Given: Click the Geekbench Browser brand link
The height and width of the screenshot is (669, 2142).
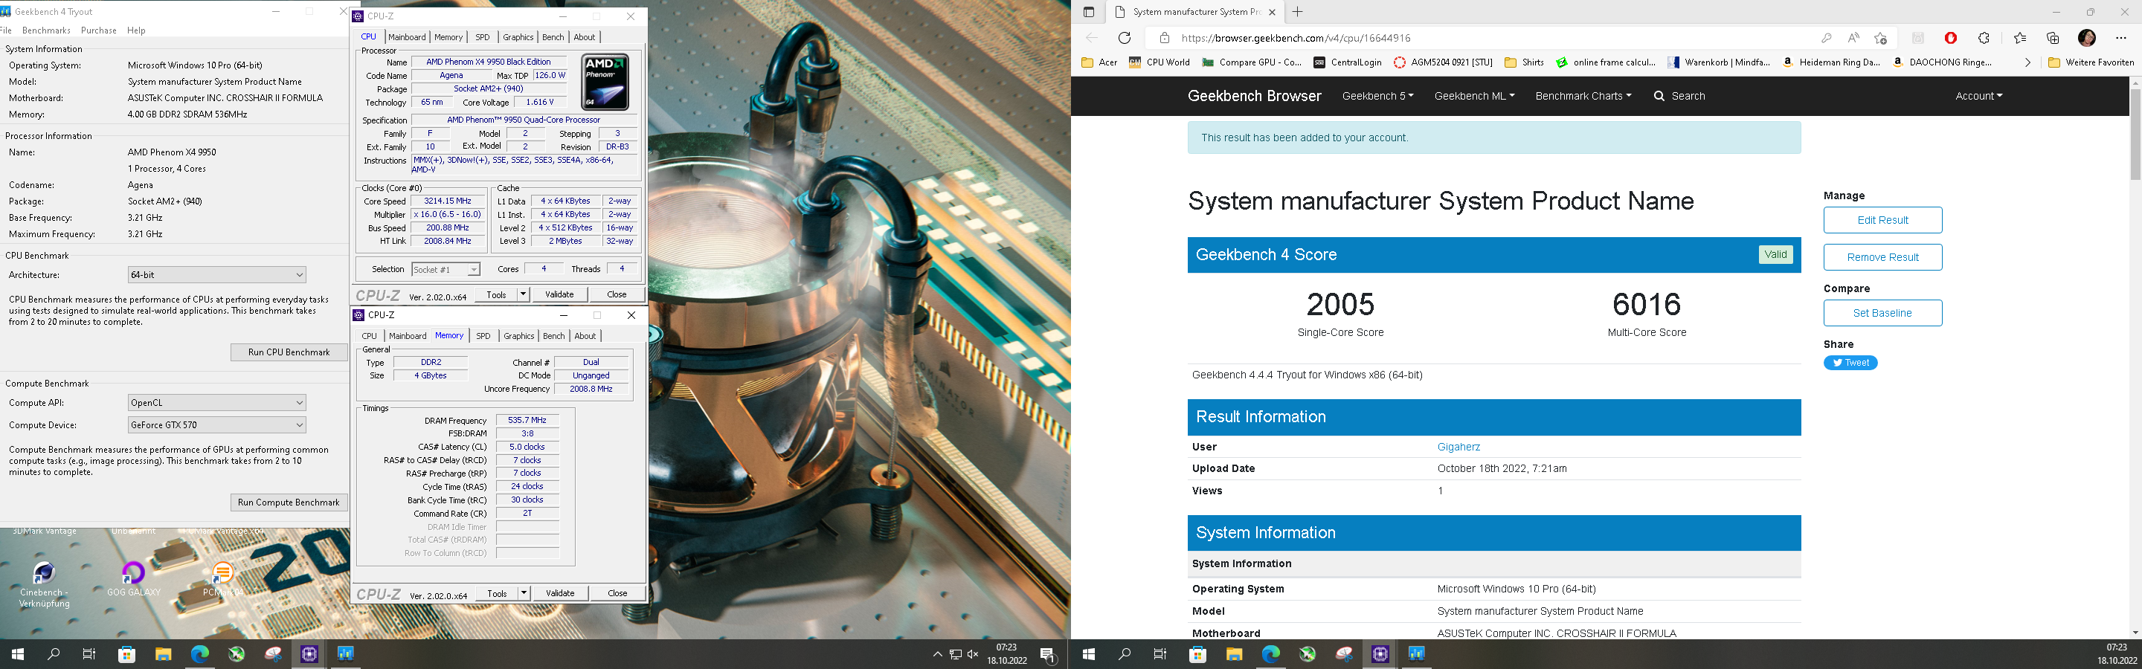Looking at the screenshot, I should 1254,96.
